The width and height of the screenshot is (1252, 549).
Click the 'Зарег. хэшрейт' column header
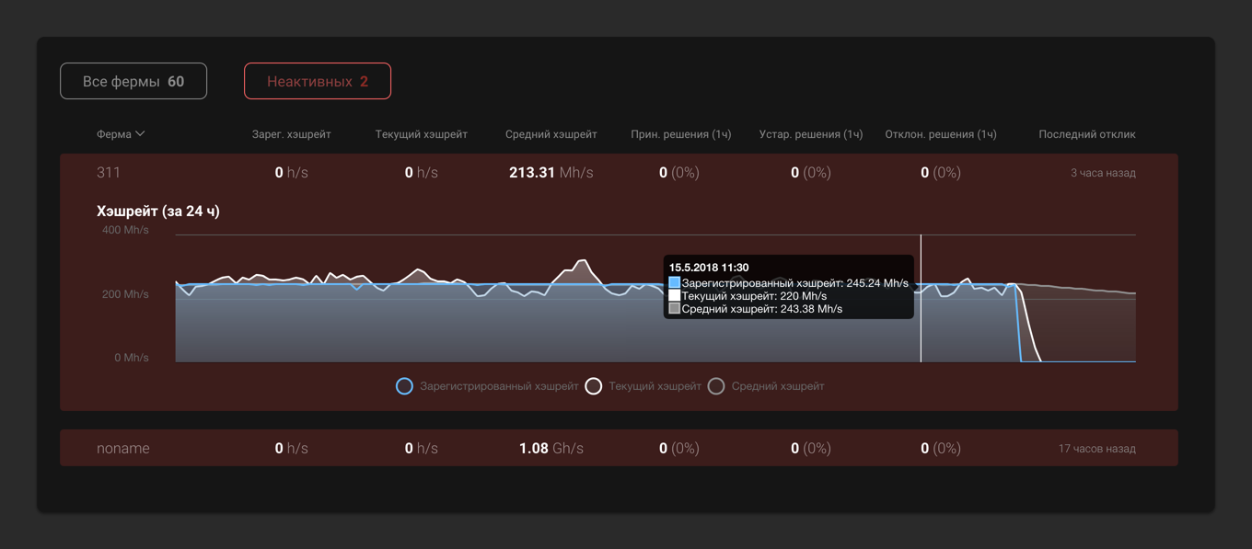(x=291, y=134)
